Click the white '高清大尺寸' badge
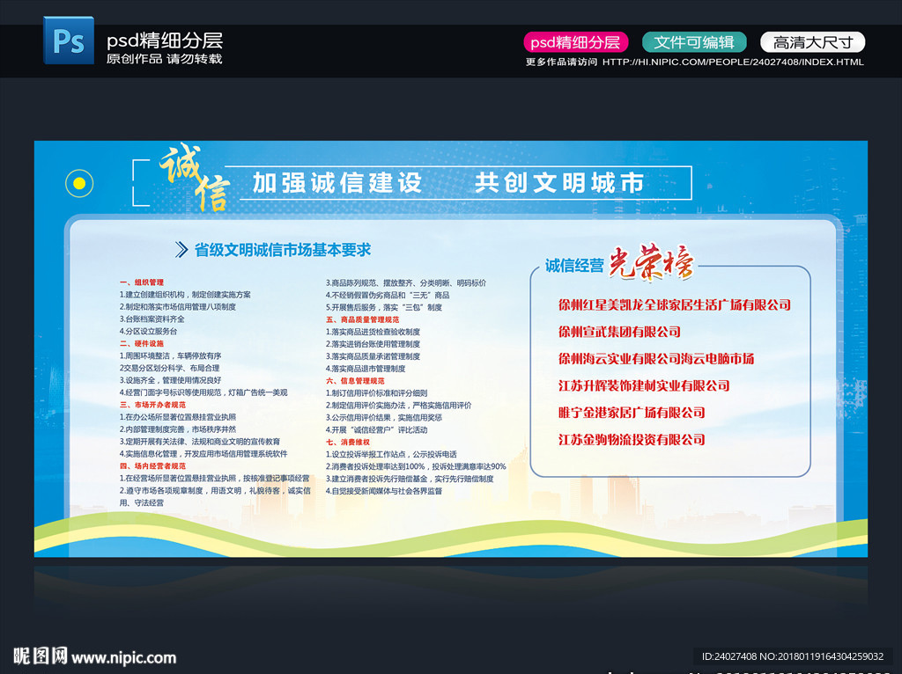This screenshot has width=902, height=674. (813, 42)
